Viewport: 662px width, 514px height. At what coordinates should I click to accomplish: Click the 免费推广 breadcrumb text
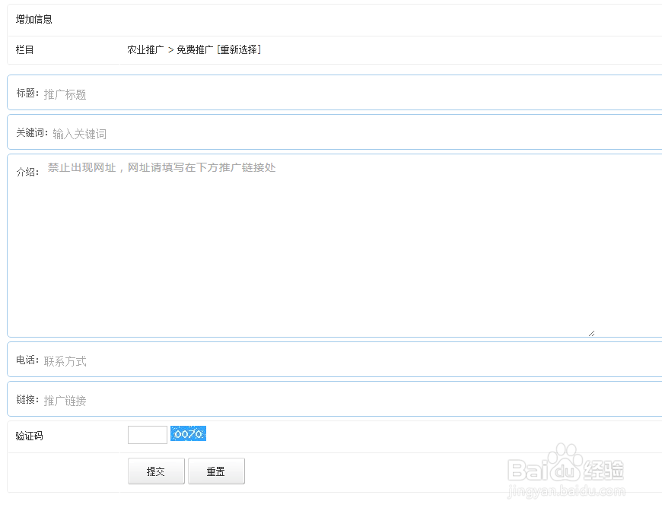195,49
